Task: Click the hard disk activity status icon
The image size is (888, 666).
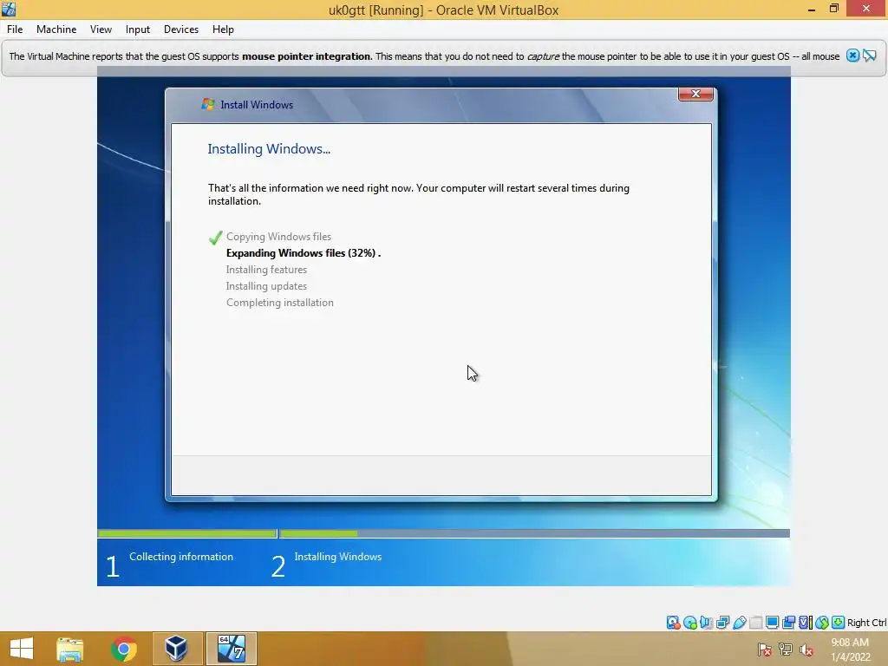Action: pos(673,623)
